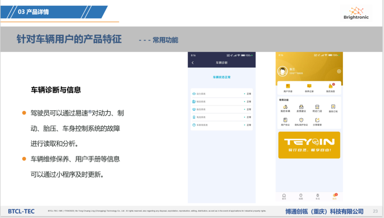Click 正常 status beside 制动系统
The height and width of the screenshot is (218, 384).
pos(249,102)
